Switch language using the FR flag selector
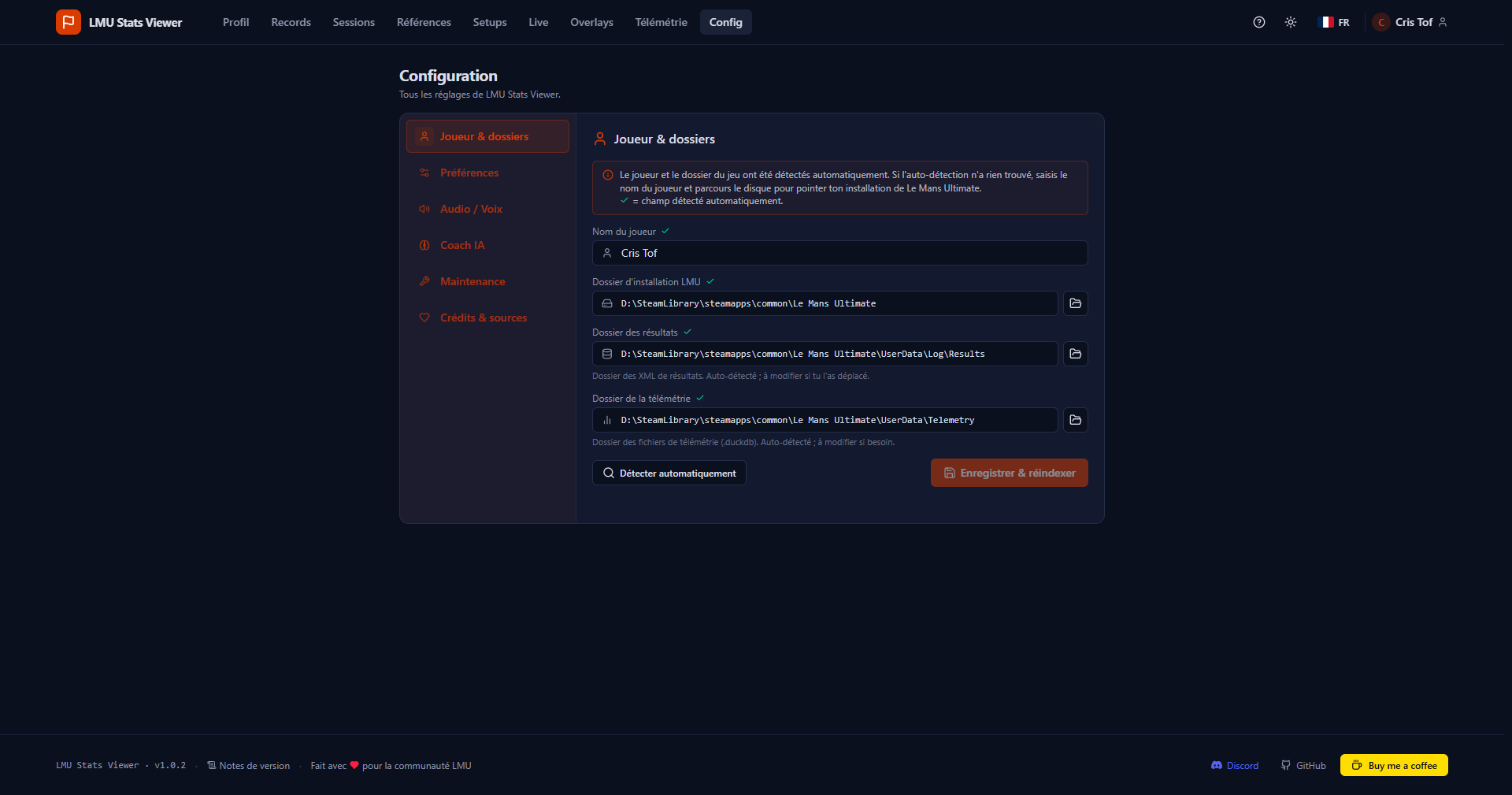Screen dimensions: 1512x795 [1334, 22]
